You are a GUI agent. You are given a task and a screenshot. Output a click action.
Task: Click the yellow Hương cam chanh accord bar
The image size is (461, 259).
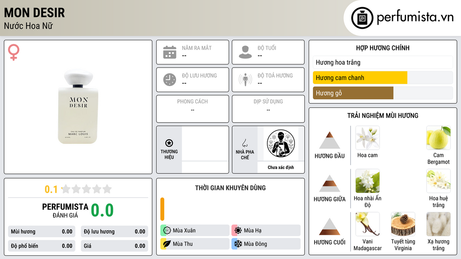click(x=360, y=78)
